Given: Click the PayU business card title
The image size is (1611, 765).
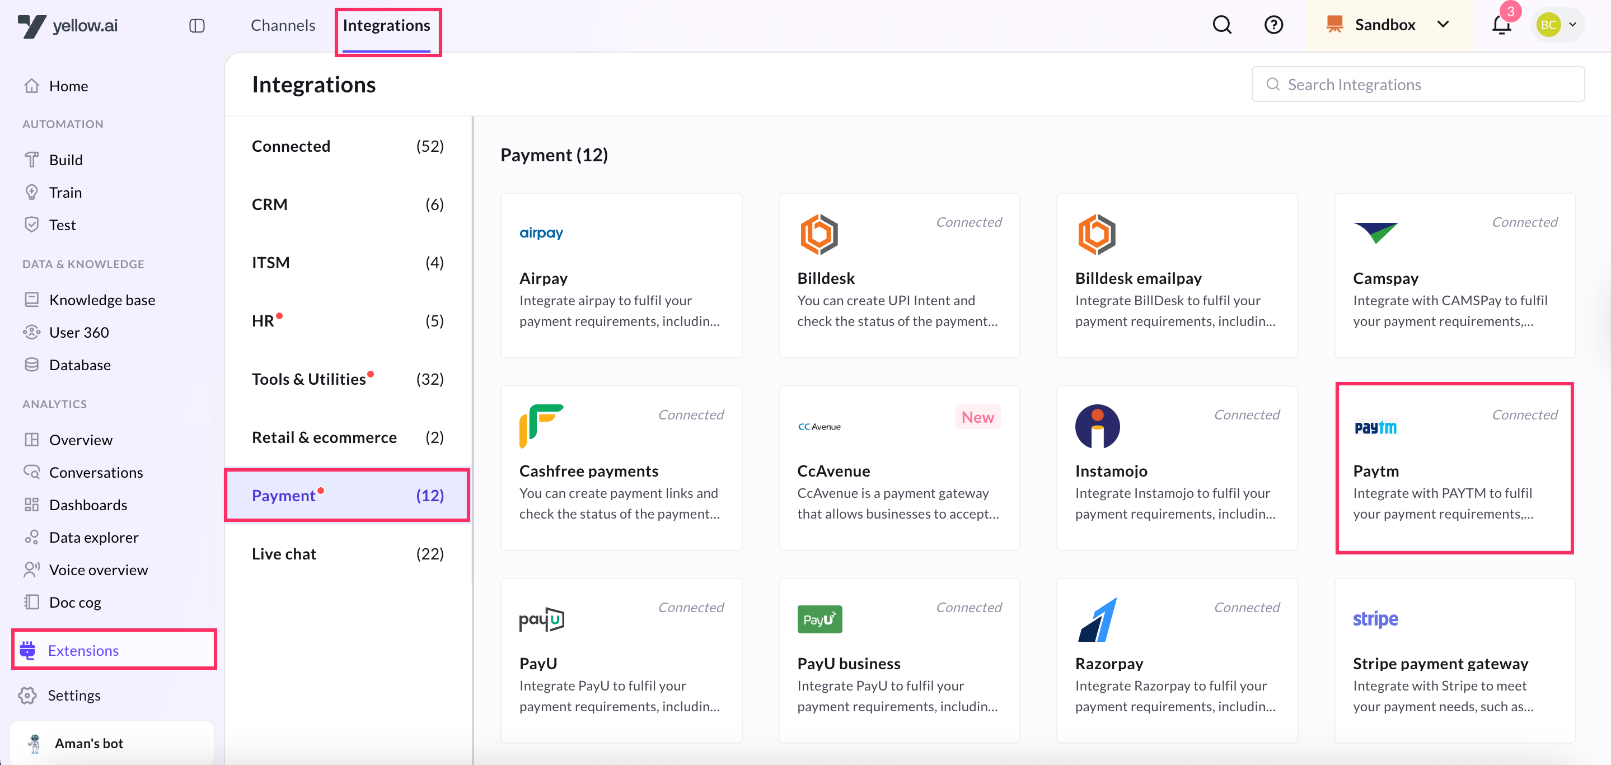Looking at the screenshot, I should [849, 663].
